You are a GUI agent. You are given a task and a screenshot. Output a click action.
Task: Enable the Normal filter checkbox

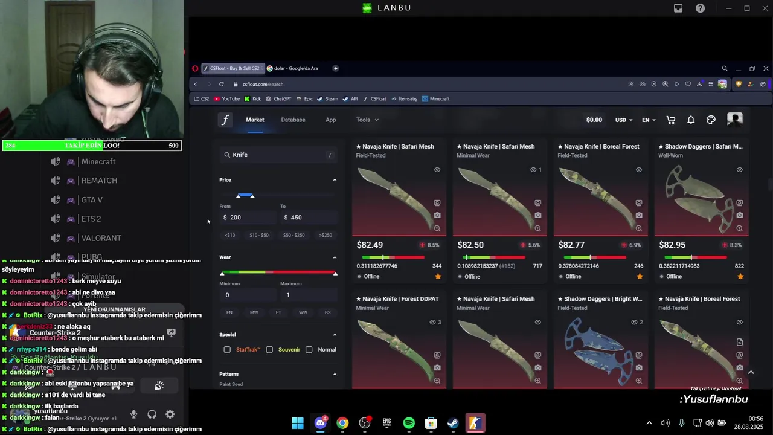pos(309,349)
